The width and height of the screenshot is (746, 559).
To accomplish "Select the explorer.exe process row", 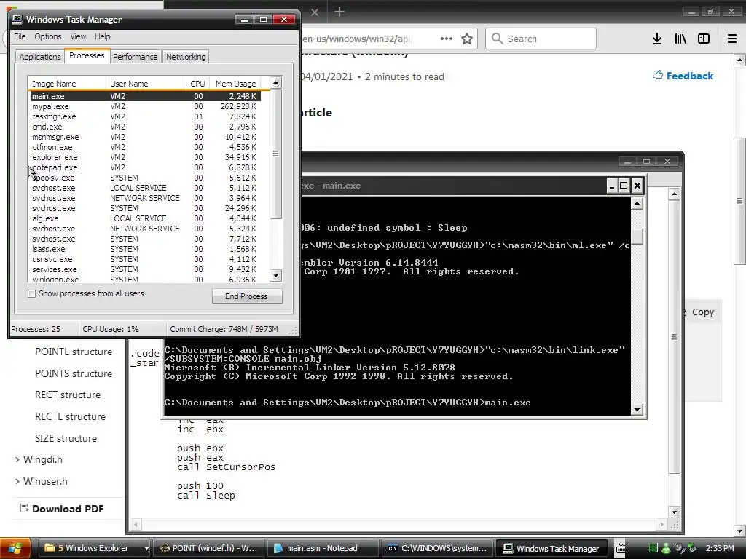I will pyautogui.click(x=146, y=157).
